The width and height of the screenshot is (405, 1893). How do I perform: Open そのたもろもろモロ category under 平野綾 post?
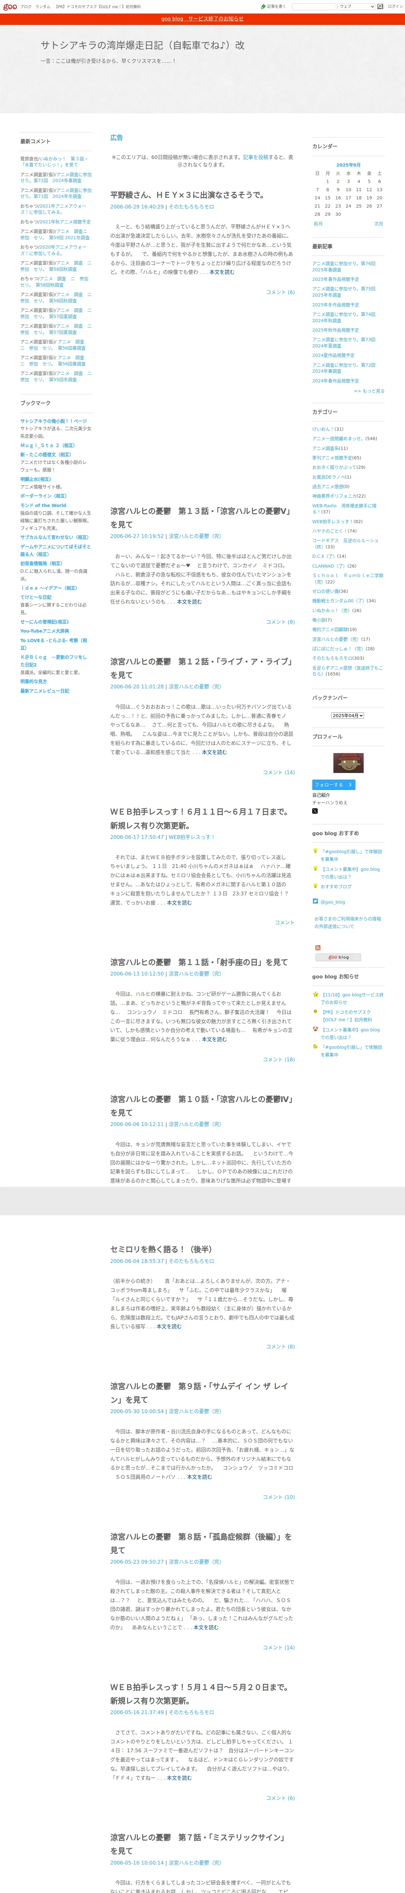click(x=191, y=207)
